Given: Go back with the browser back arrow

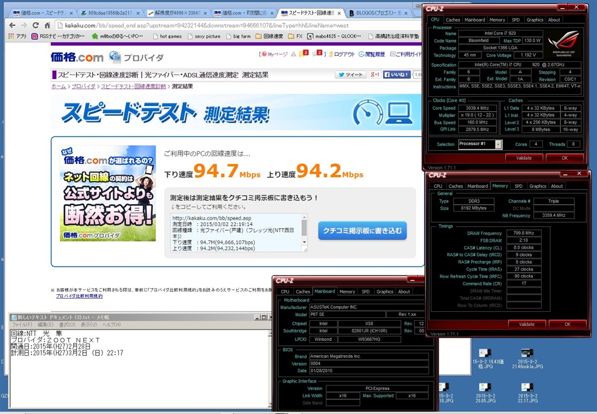Looking at the screenshot, I should [12, 25].
